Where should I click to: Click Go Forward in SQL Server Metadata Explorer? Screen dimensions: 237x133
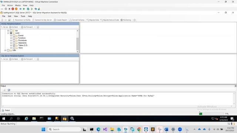click(x=27, y=59)
